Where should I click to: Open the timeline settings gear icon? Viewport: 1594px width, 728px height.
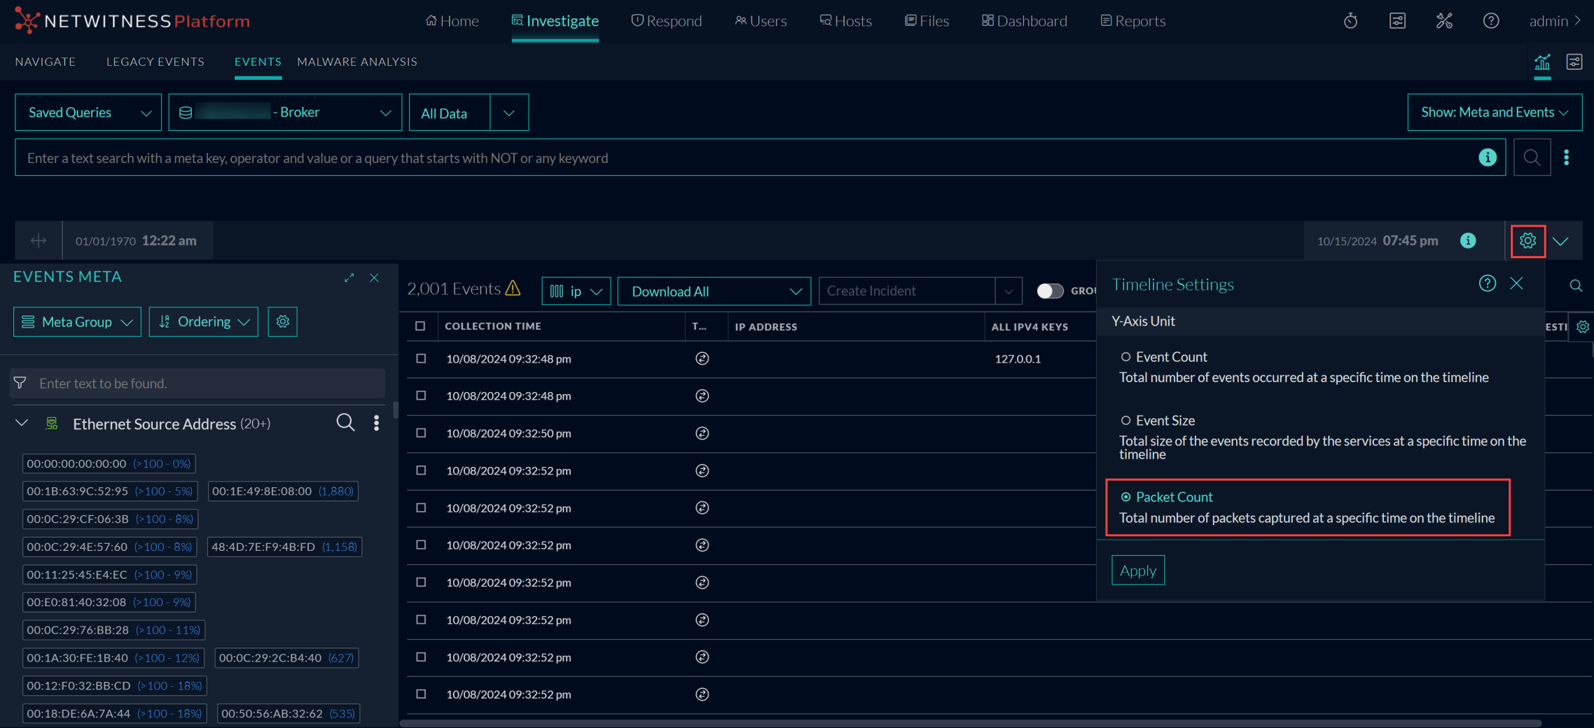1527,241
